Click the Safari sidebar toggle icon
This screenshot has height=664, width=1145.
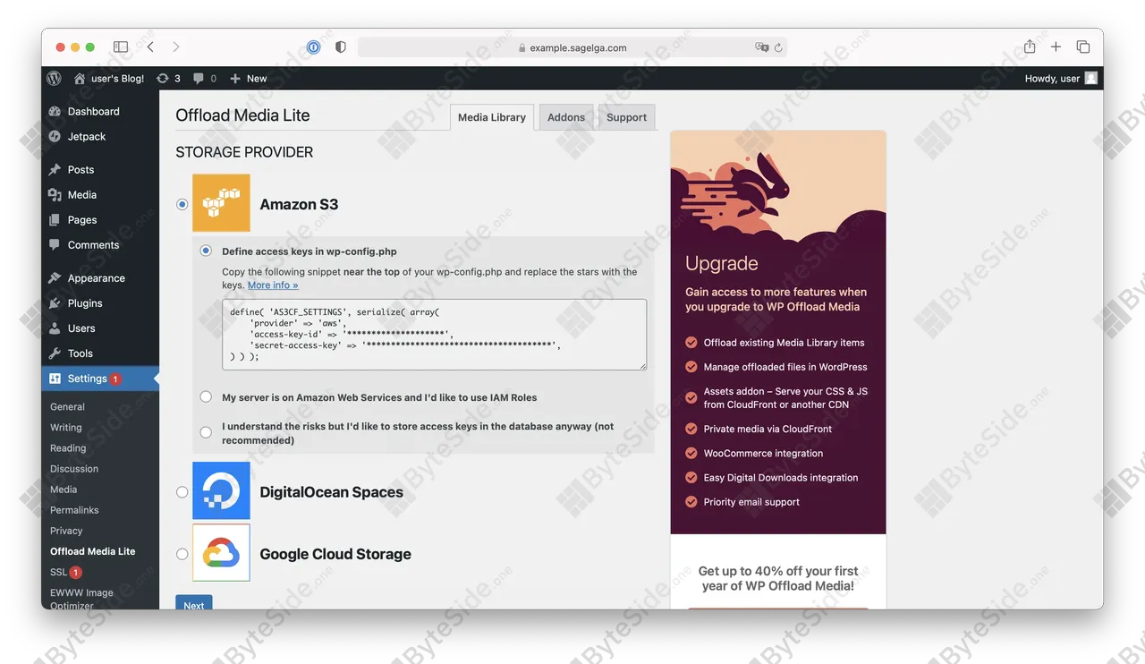[121, 47]
